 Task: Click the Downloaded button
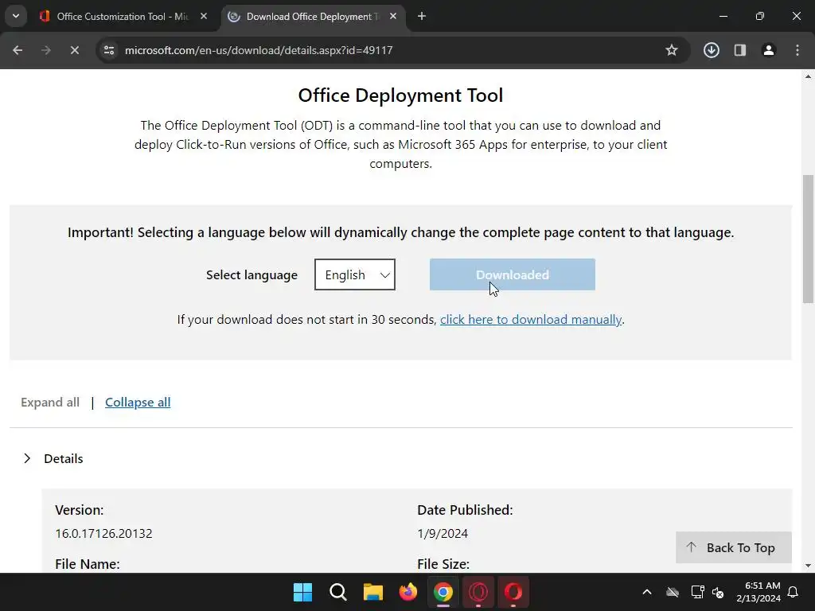tap(513, 274)
